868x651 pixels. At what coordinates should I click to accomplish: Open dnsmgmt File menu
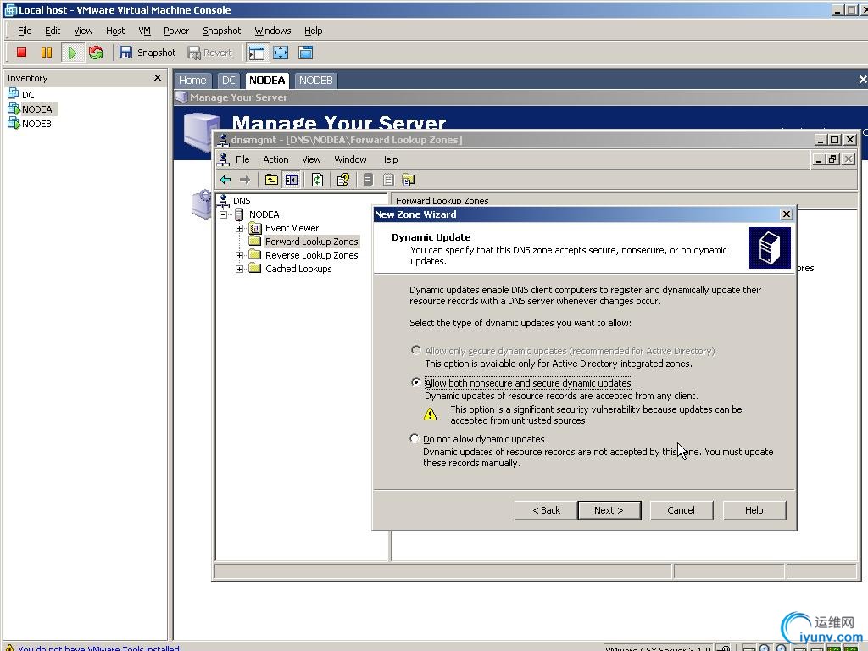(x=242, y=159)
